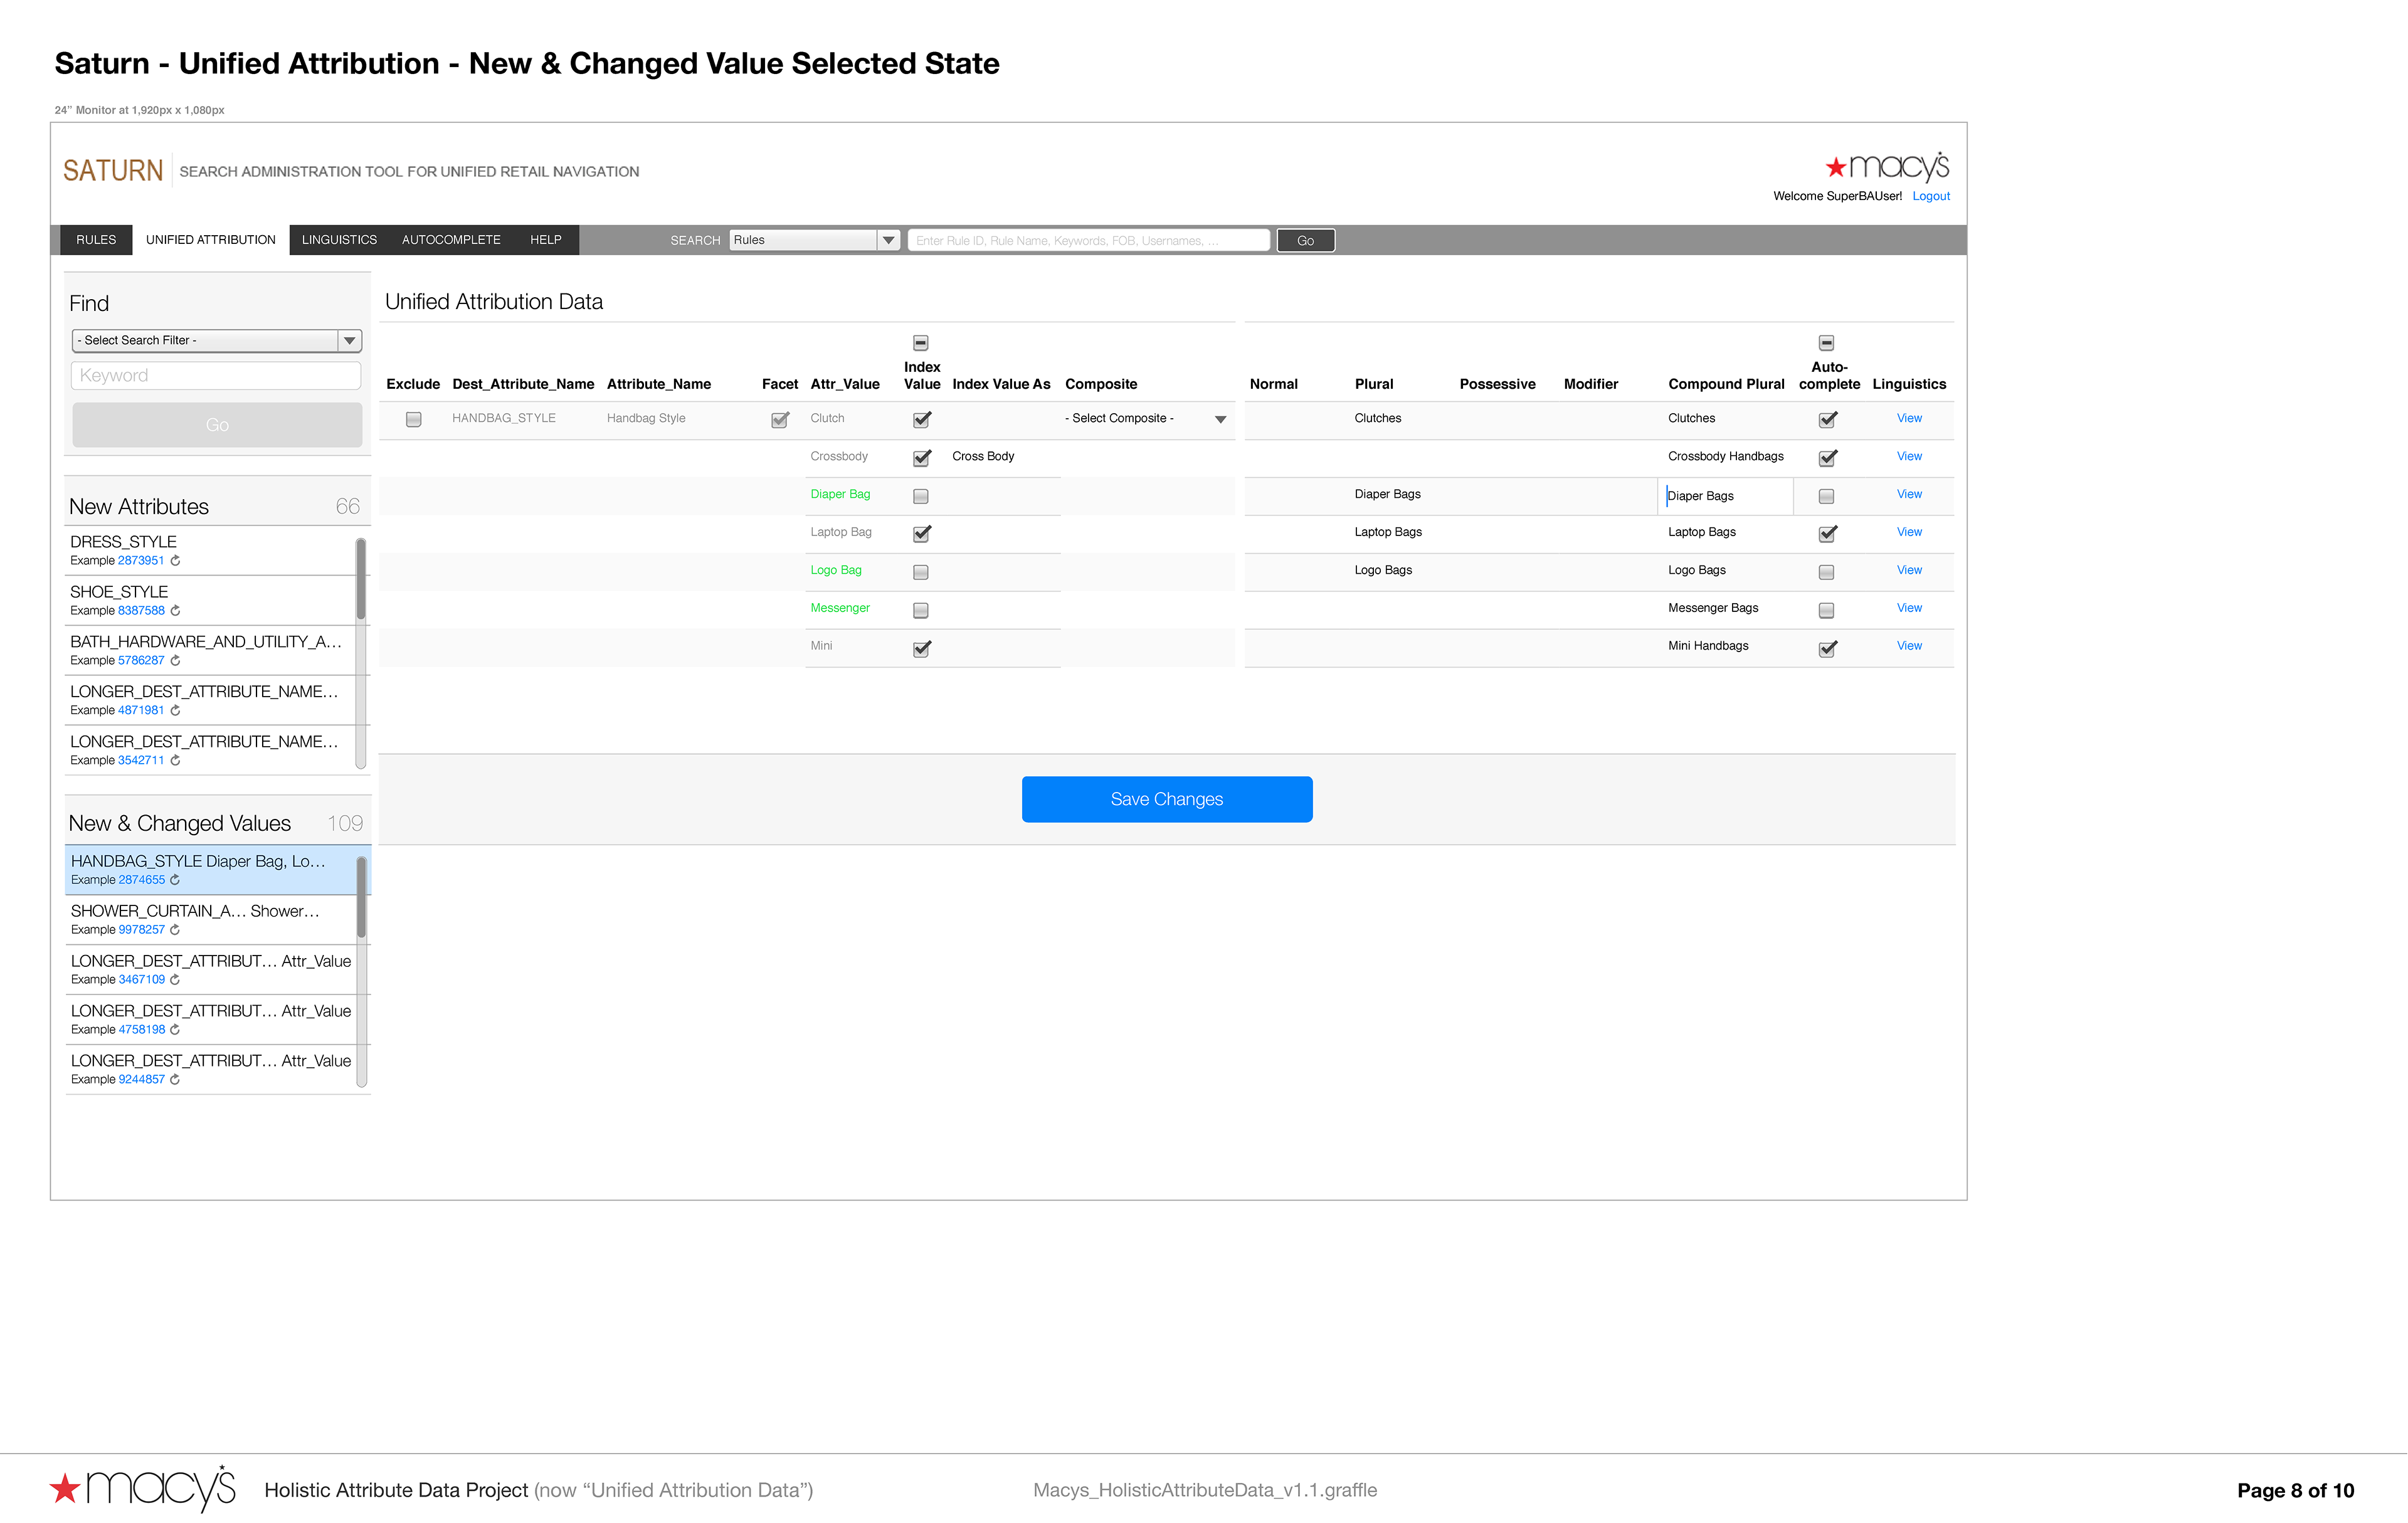Toggle Exclude checkbox for HANDBAG_STYLE row
The image size is (2408, 1523).
(413, 420)
